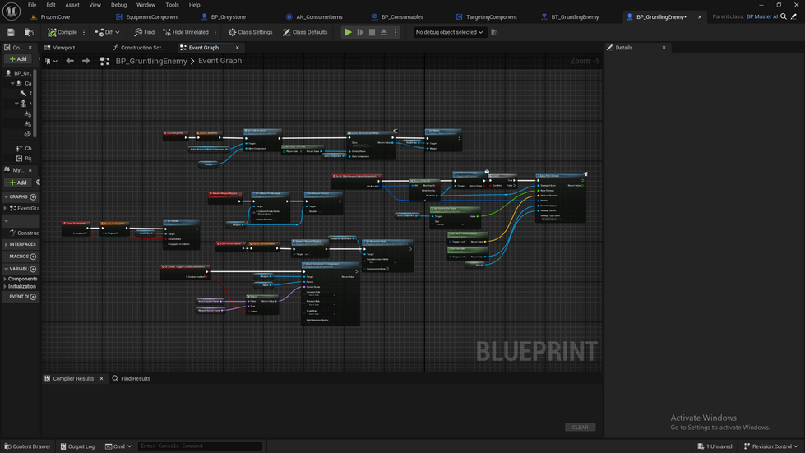Add a new event dispatcher with plus icon
Image resolution: width=805 pixels, height=453 pixels.
(34, 297)
